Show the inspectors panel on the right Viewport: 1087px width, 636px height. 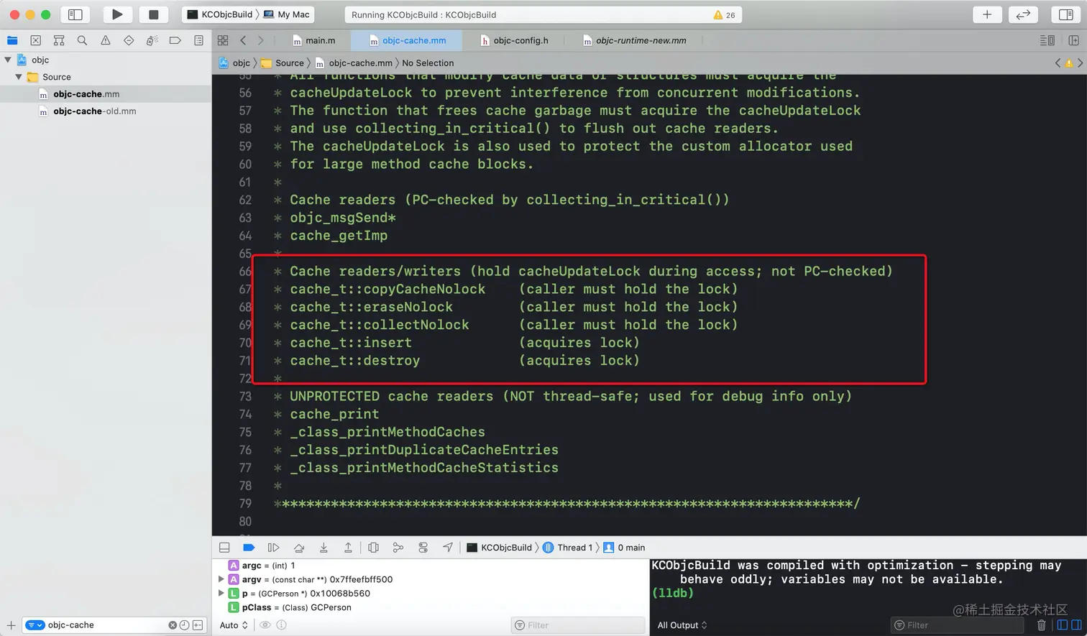pos(1066,14)
